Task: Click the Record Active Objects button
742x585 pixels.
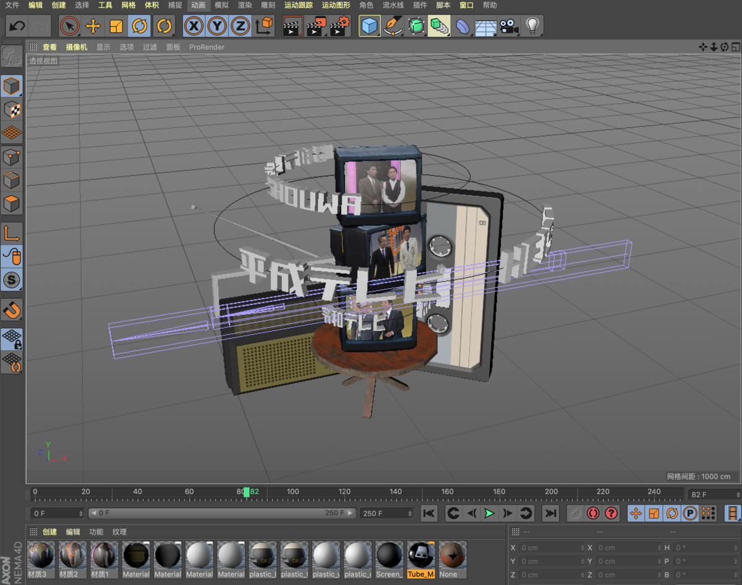Action: 575,513
